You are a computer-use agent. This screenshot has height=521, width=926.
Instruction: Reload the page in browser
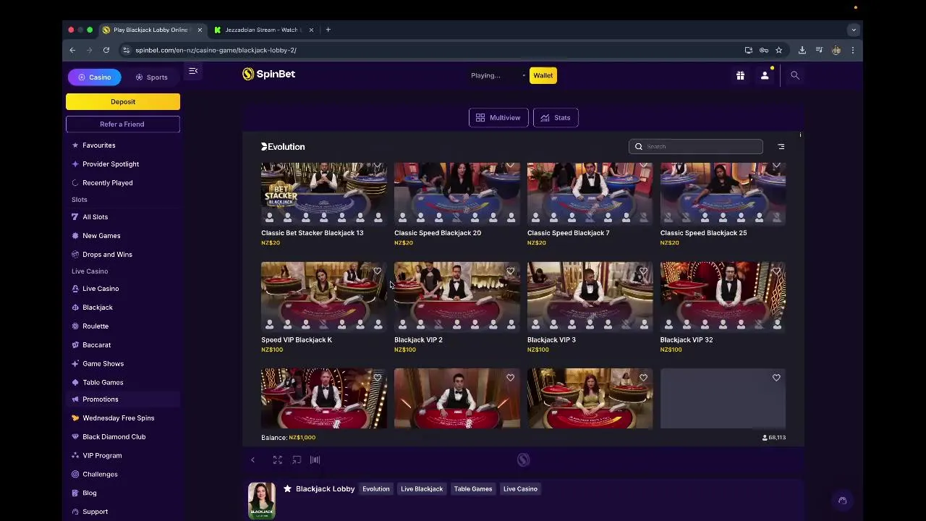click(x=106, y=50)
